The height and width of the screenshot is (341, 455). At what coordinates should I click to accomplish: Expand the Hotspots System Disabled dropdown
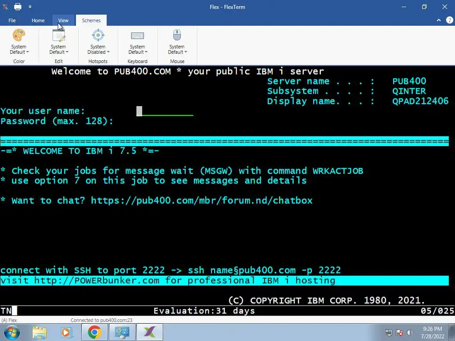[98, 49]
